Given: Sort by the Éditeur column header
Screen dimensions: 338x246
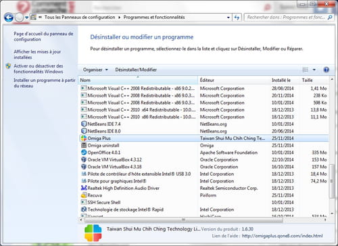Looking at the screenshot, I should click(234, 80).
